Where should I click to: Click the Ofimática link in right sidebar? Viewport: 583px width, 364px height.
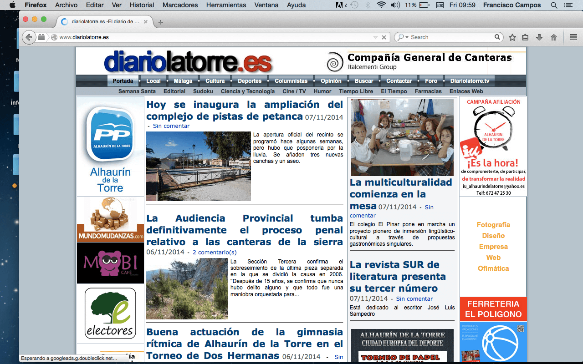pyautogui.click(x=493, y=268)
